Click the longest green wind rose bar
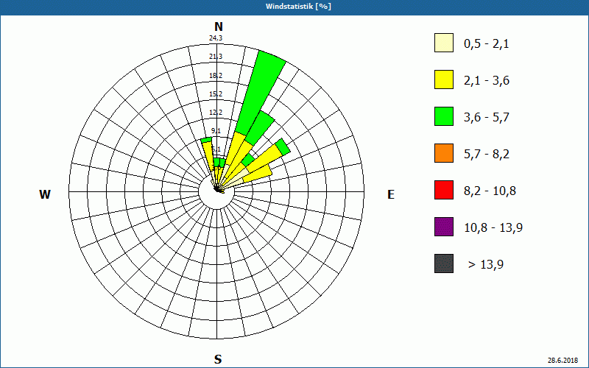Screen dimensions: 589x368 pos(261,94)
